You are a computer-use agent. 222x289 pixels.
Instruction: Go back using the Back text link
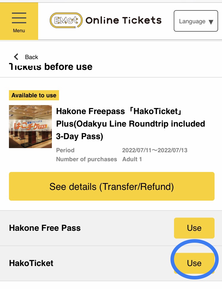coord(31,57)
